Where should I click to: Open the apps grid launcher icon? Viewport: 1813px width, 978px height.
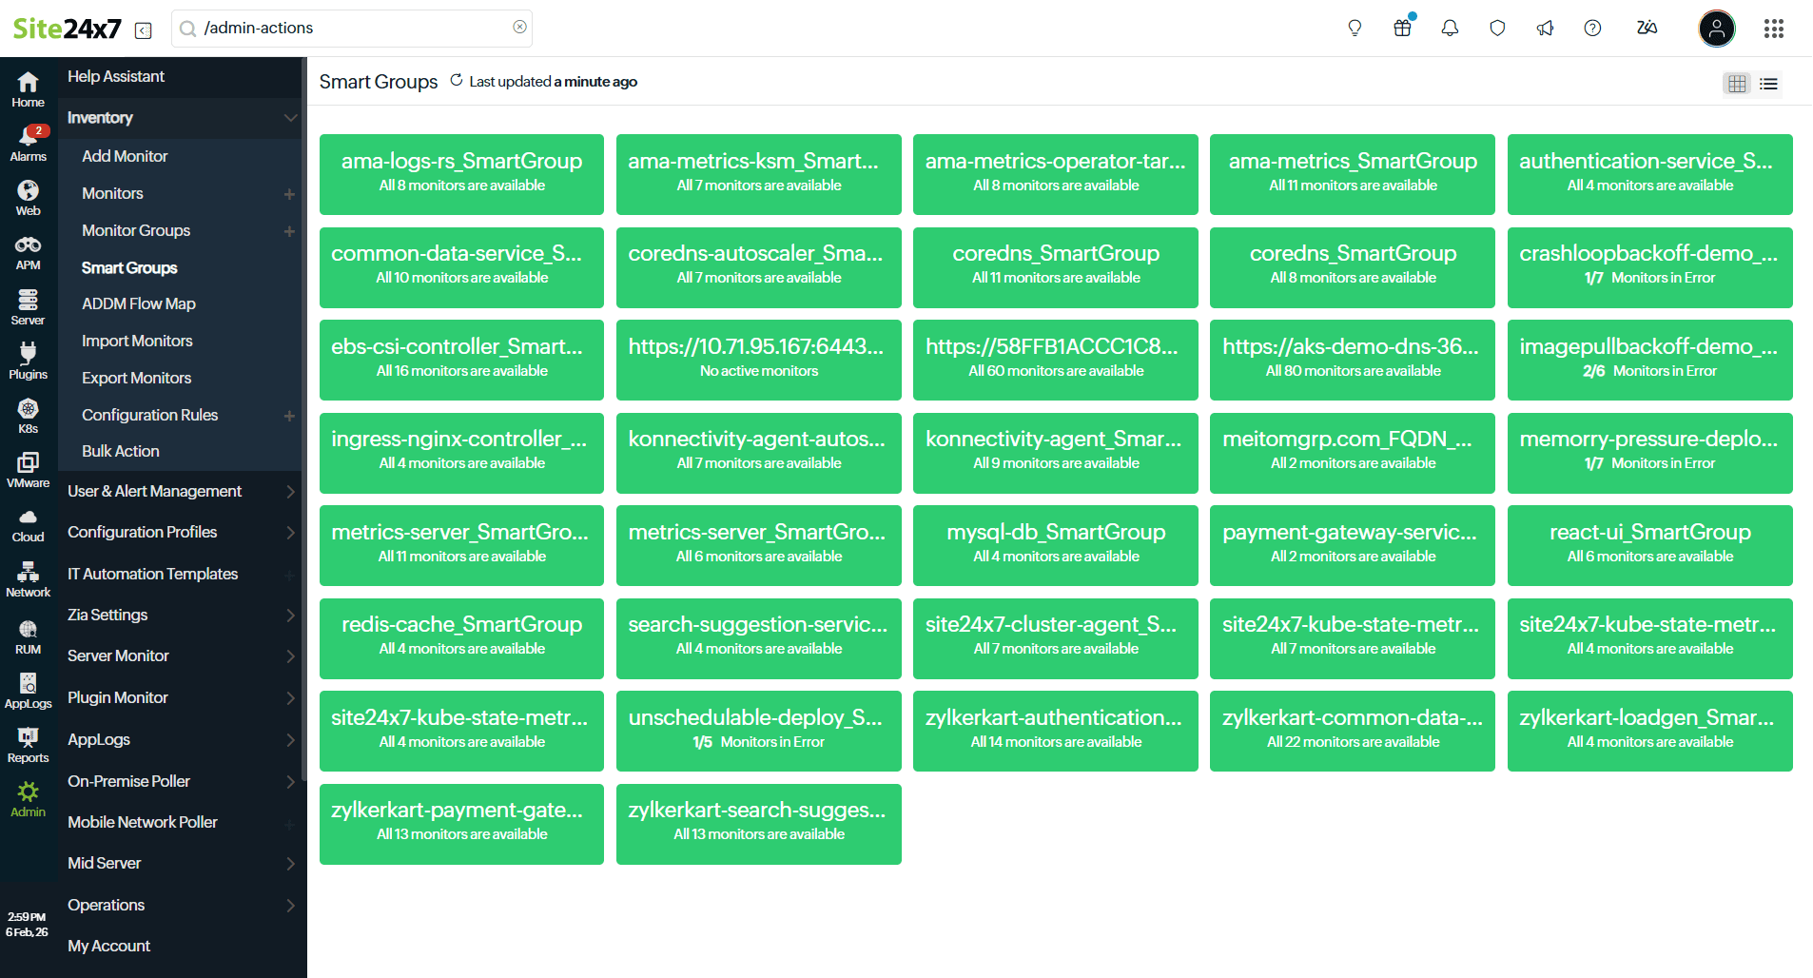pyautogui.click(x=1773, y=29)
